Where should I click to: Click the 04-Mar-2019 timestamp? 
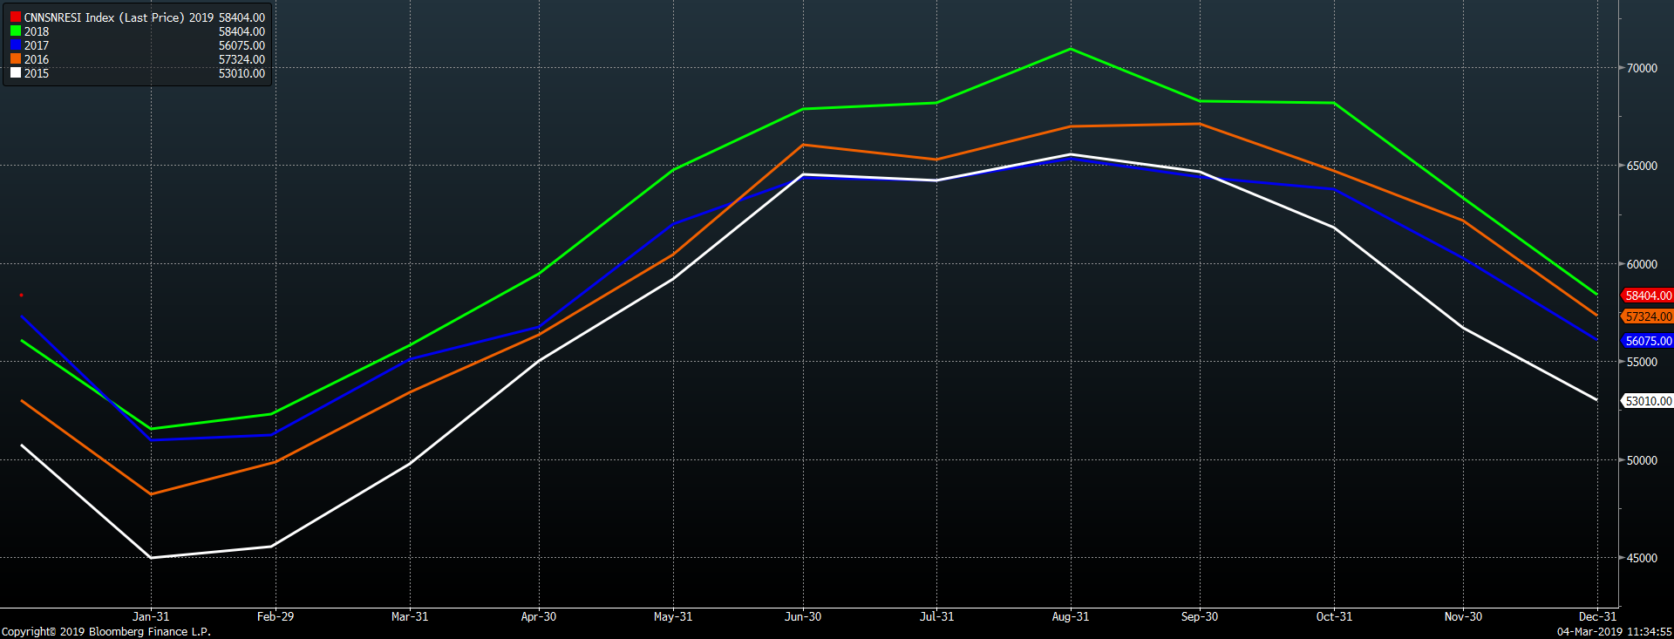pos(1614,631)
